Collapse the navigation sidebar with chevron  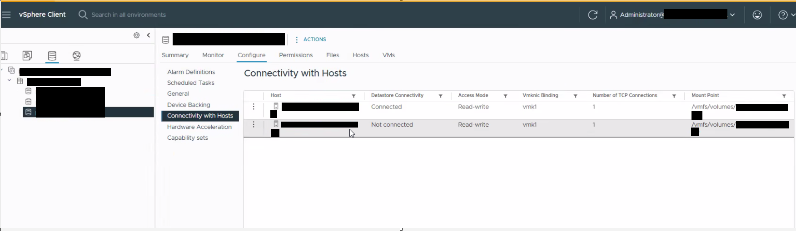(149, 35)
